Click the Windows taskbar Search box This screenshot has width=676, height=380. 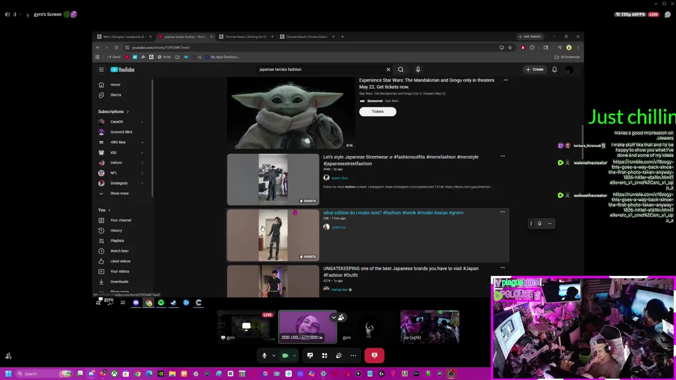[44, 374]
